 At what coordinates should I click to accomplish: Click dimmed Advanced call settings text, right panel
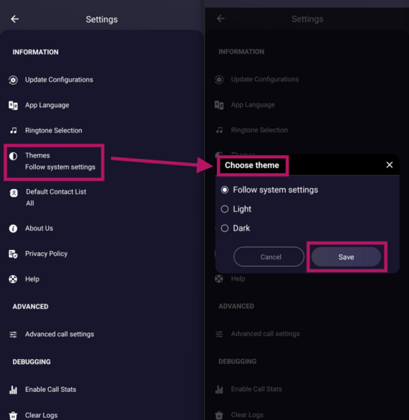pos(265,334)
